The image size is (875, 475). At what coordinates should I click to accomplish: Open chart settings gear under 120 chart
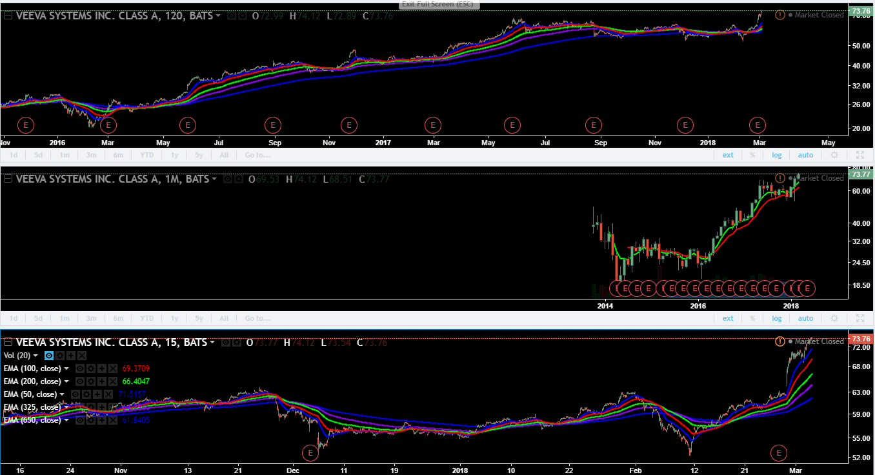coord(834,155)
